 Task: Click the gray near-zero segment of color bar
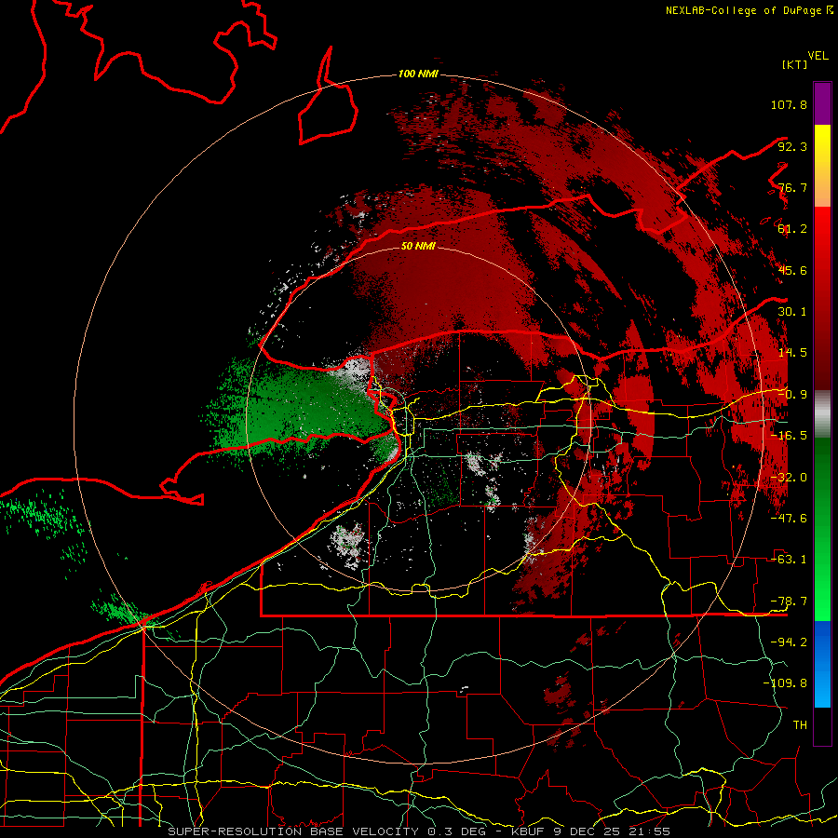point(822,413)
